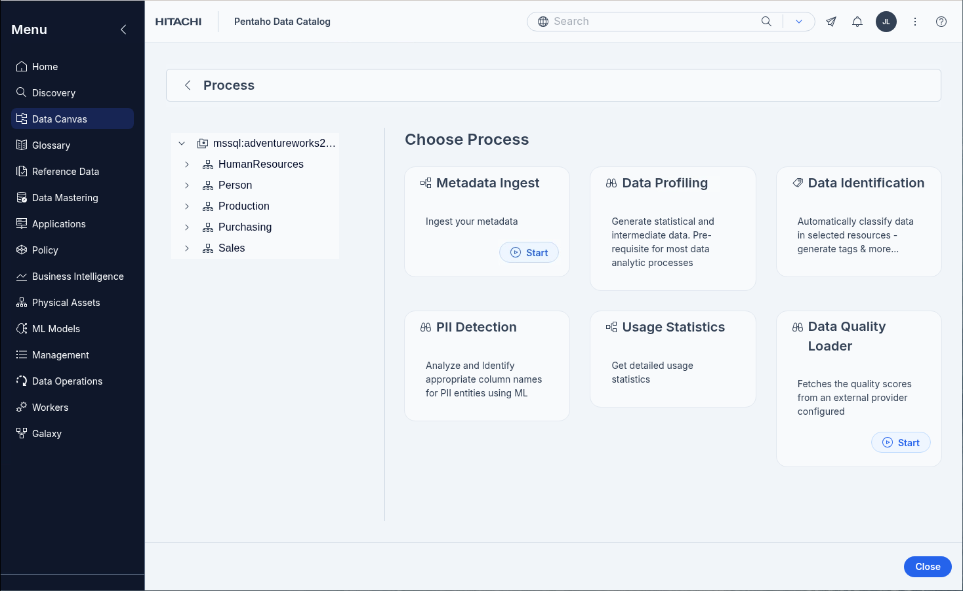This screenshot has width=963, height=591.
Task: Click the notifications bell icon
Action: tap(857, 22)
